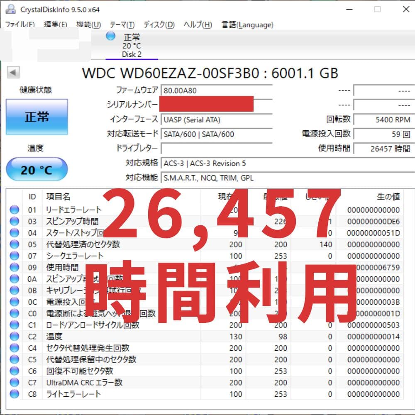415x415 pixels.
Task: Click the 20 °C temperature indicator
Action: pos(37,169)
